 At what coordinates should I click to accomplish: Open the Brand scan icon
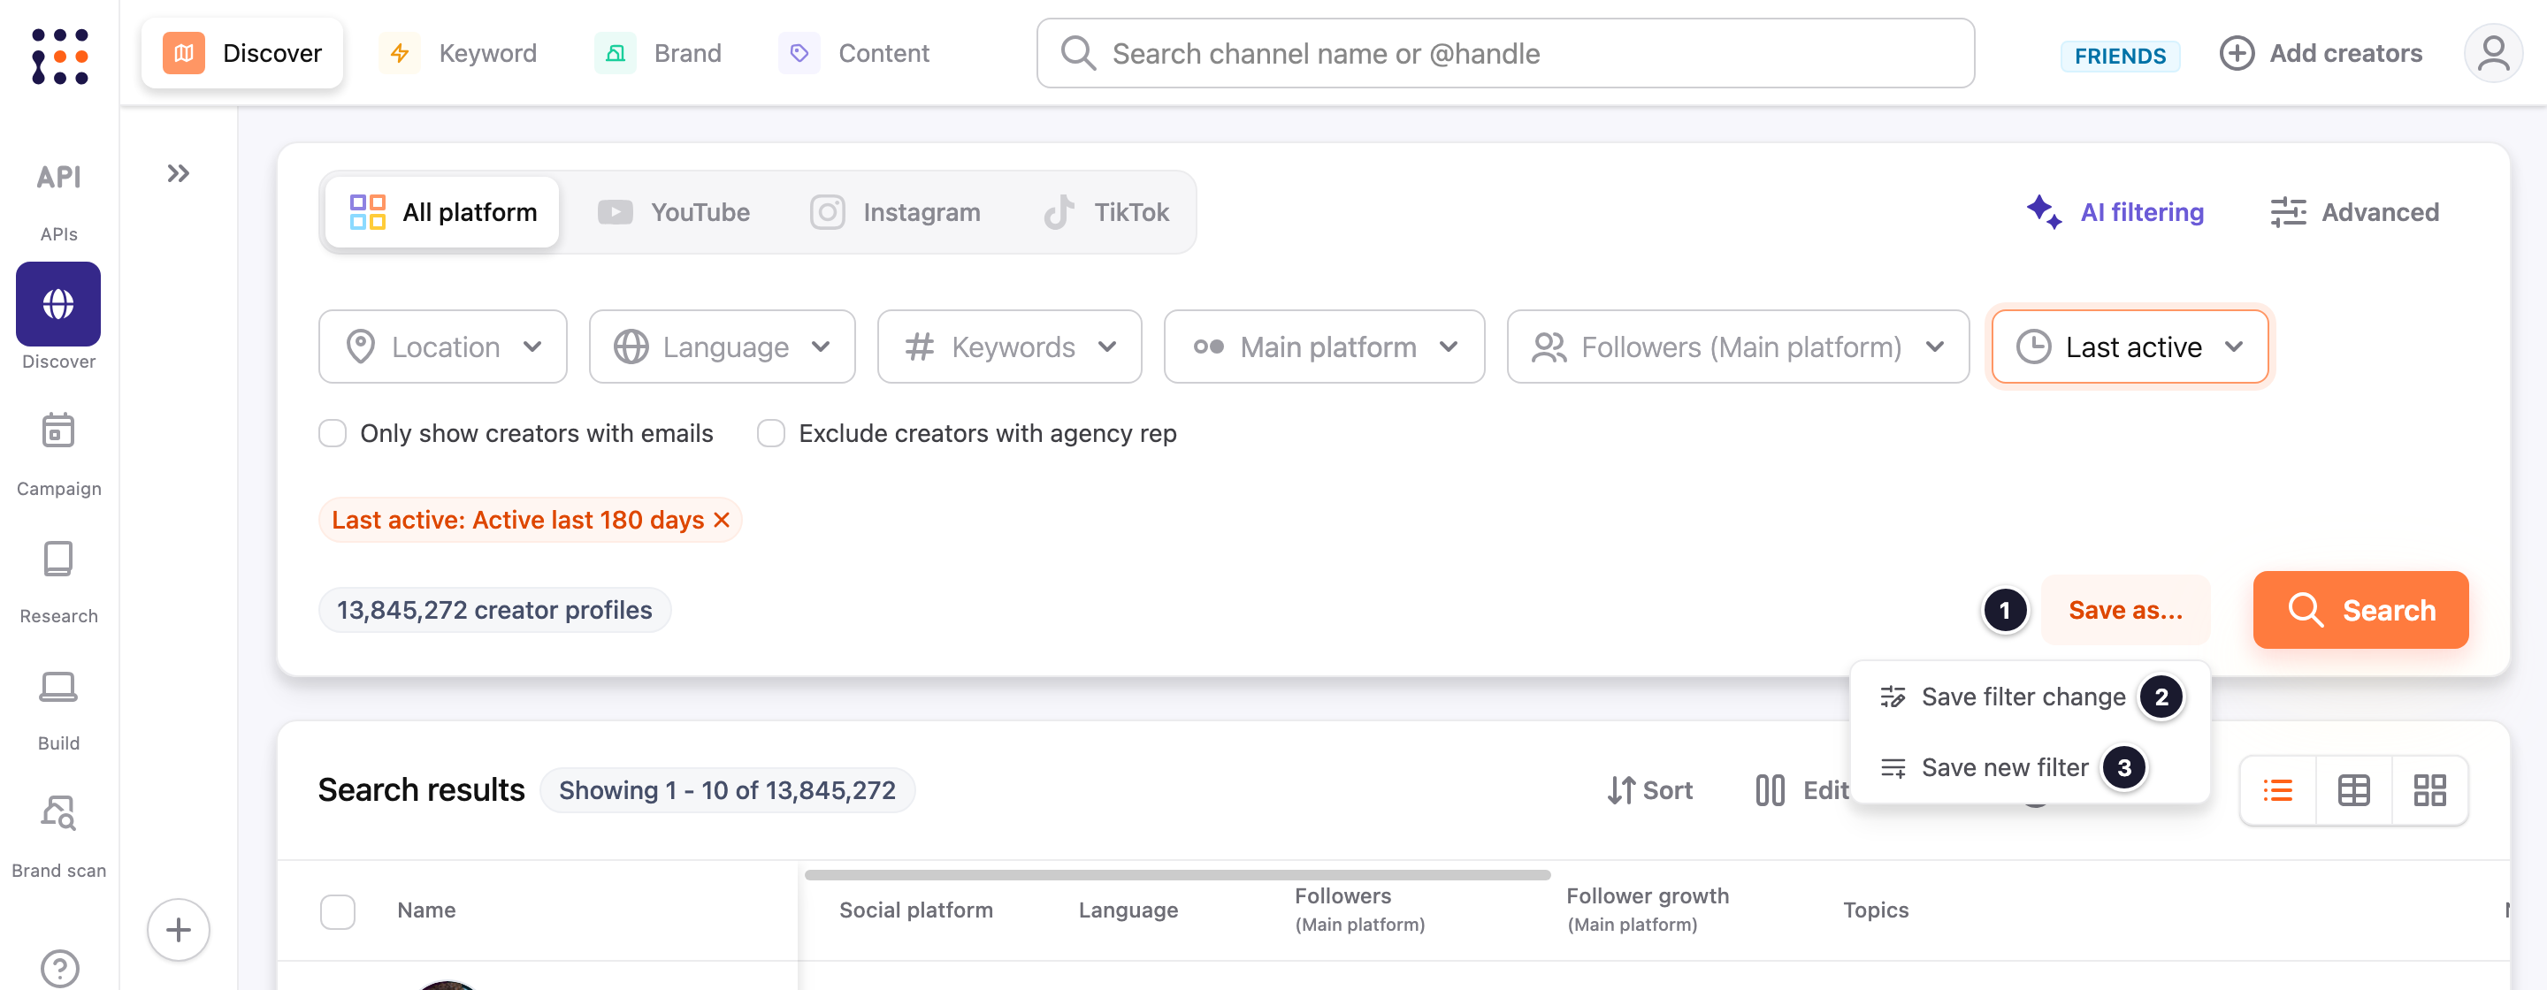tap(58, 812)
